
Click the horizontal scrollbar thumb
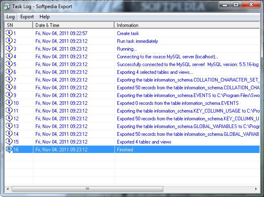pos(88,189)
